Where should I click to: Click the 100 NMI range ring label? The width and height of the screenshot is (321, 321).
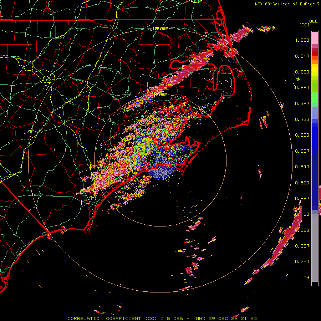(x=160, y=28)
